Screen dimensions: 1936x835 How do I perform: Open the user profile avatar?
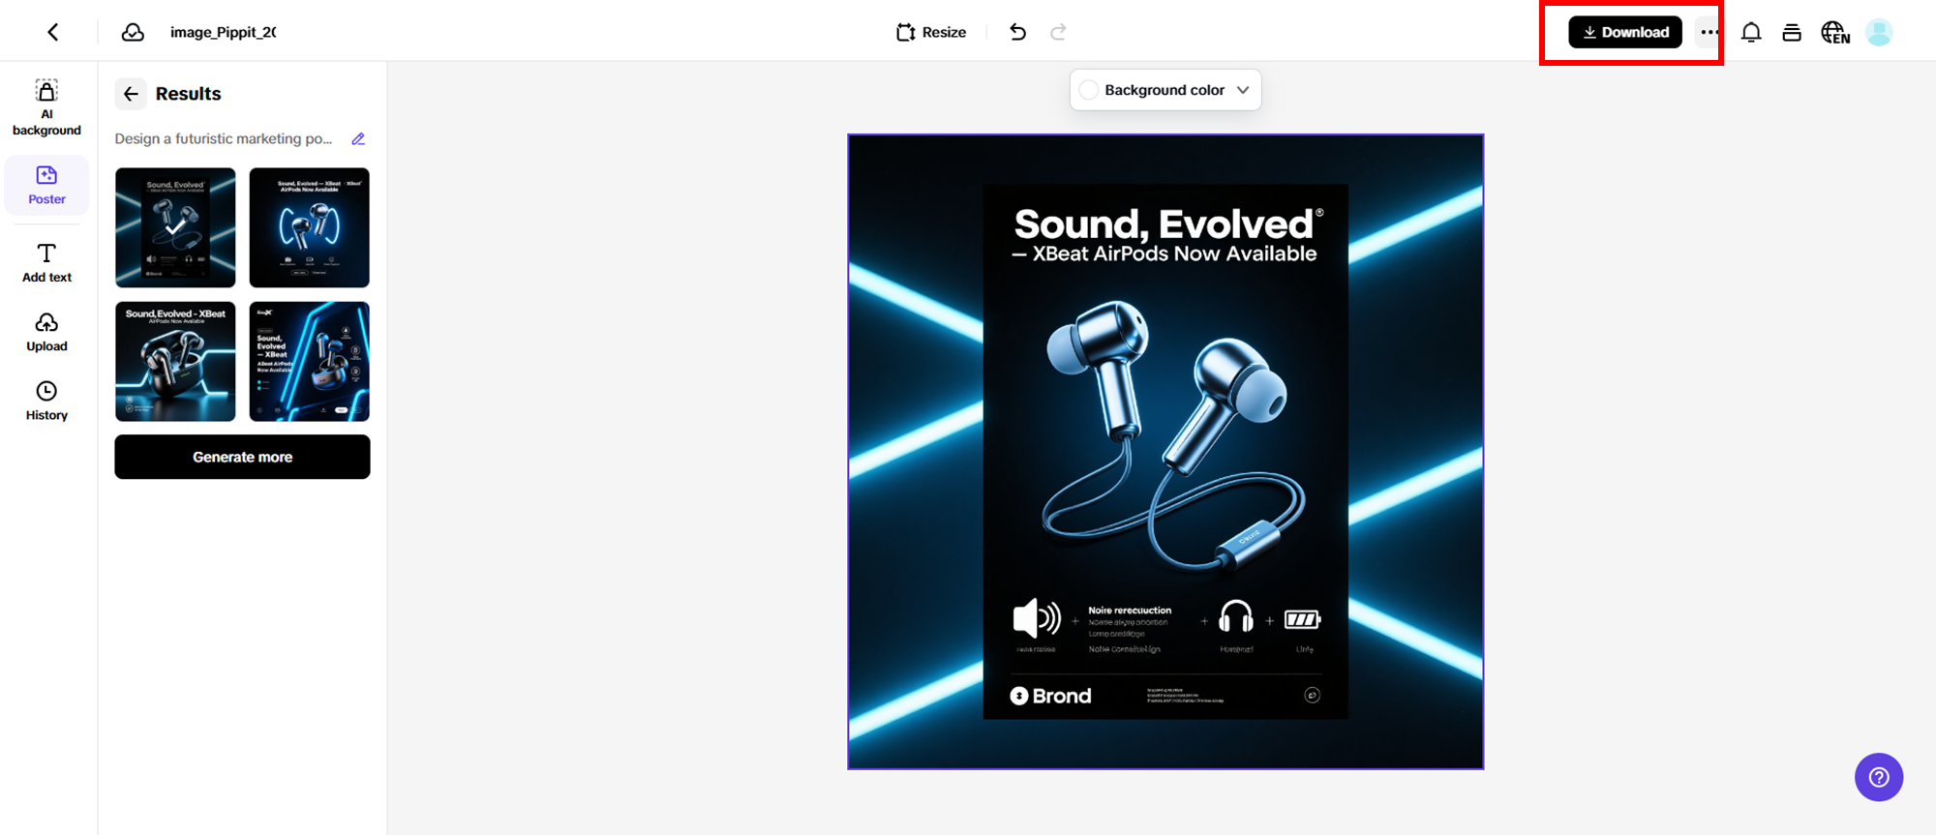pos(1879,32)
